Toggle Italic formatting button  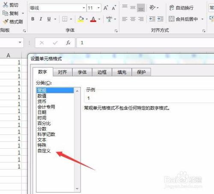coord(41,19)
